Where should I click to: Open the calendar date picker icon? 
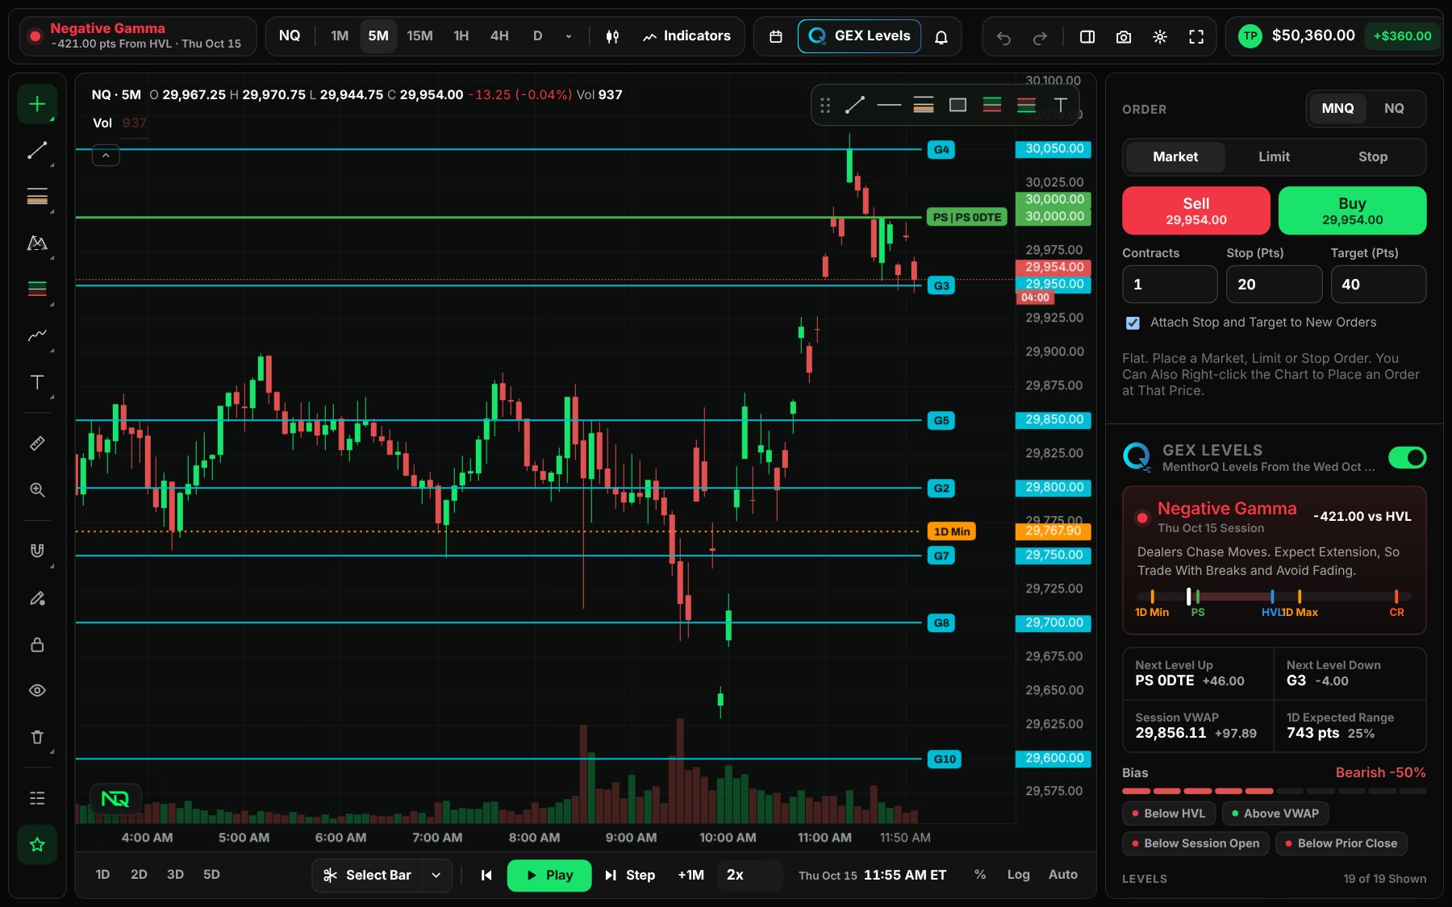(x=776, y=37)
